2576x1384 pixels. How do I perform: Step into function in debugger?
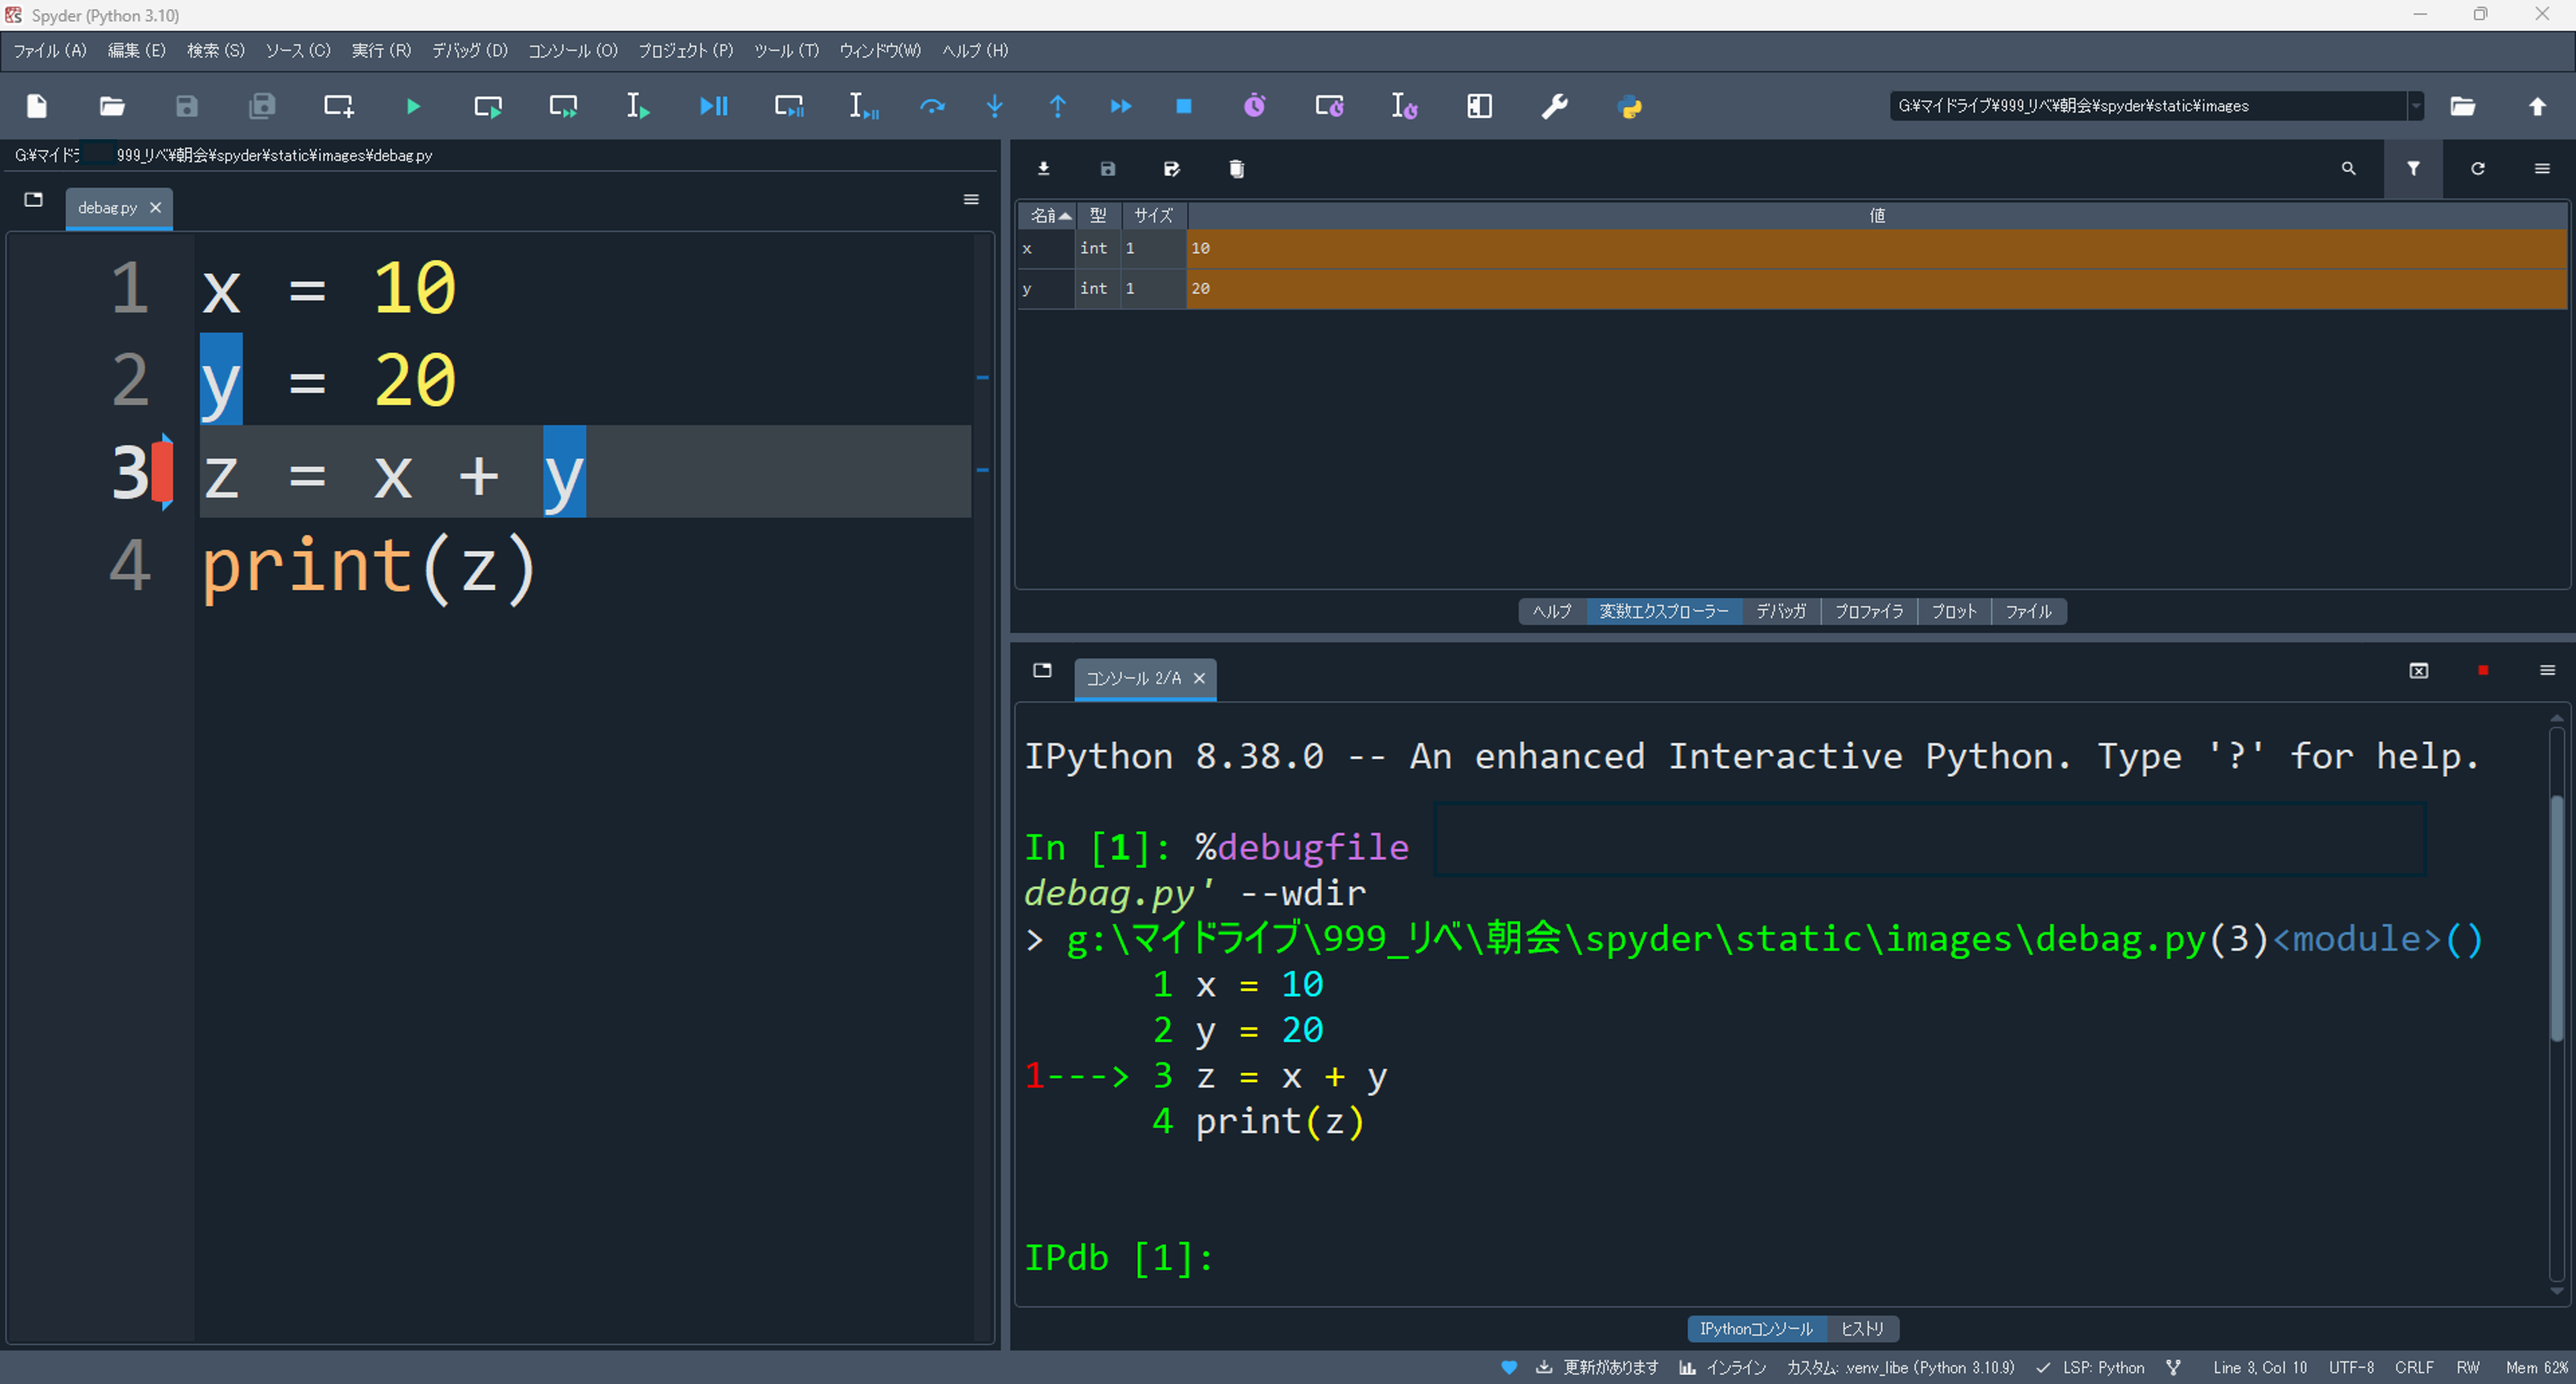click(995, 106)
